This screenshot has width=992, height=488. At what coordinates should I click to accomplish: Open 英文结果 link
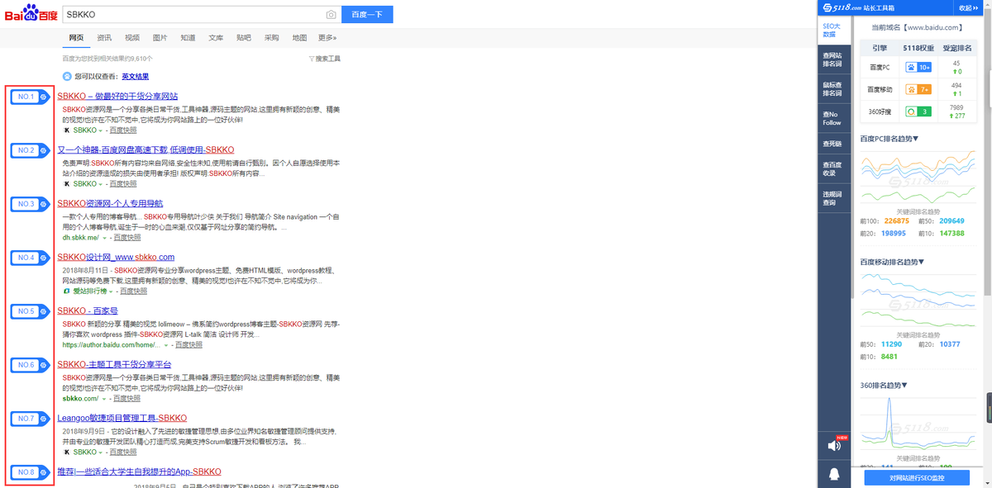click(136, 76)
